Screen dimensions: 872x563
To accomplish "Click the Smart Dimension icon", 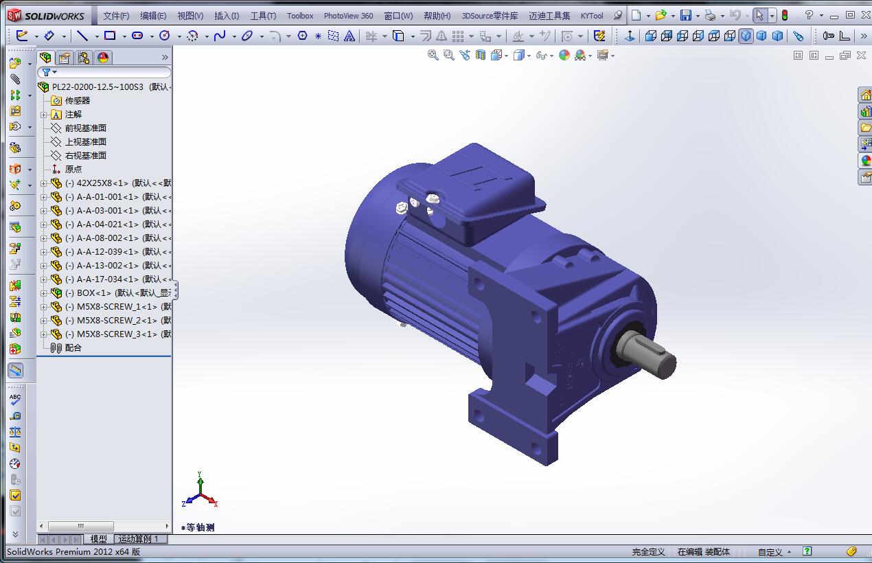I will point(49,36).
